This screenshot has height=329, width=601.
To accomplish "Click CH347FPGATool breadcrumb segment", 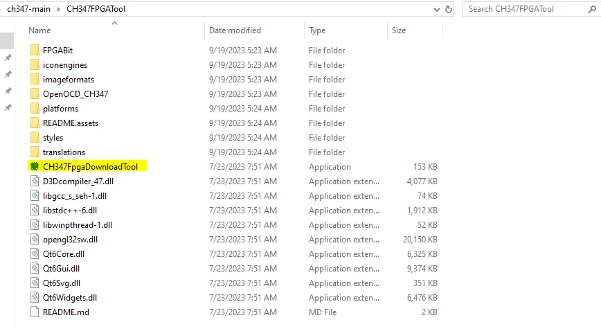I will point(96,9).
